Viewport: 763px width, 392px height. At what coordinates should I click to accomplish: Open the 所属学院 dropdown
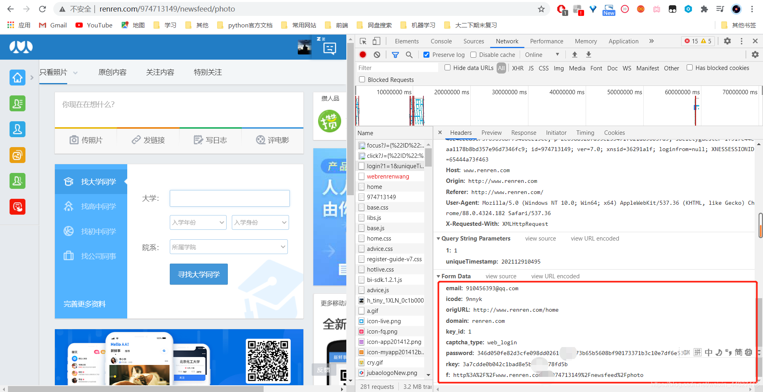[x=229, y=247]
